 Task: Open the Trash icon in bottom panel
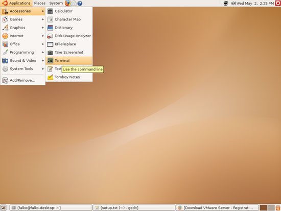[x=278, y=208]
